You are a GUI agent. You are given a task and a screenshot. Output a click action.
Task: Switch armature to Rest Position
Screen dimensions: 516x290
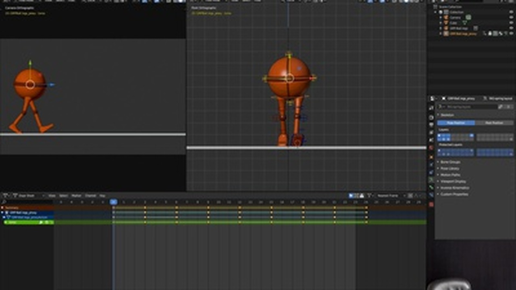[494, 123]
